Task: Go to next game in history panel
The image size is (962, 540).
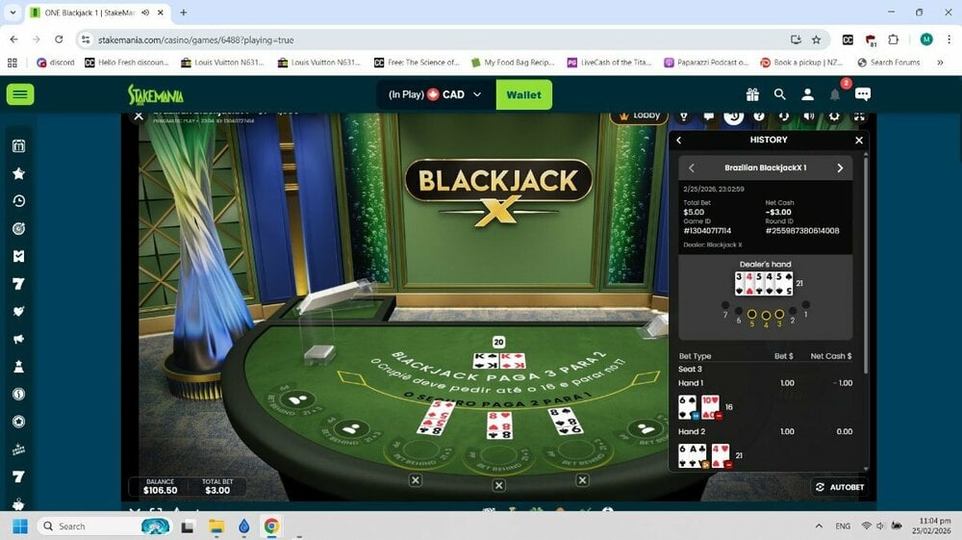Action: tap(839, 167)
